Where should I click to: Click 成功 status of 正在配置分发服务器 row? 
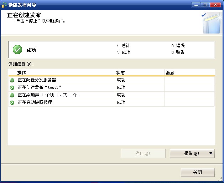[x=121, y=80]
